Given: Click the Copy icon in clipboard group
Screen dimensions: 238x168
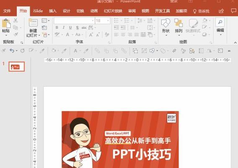Looking at the screenshot, I should (16, 28).
